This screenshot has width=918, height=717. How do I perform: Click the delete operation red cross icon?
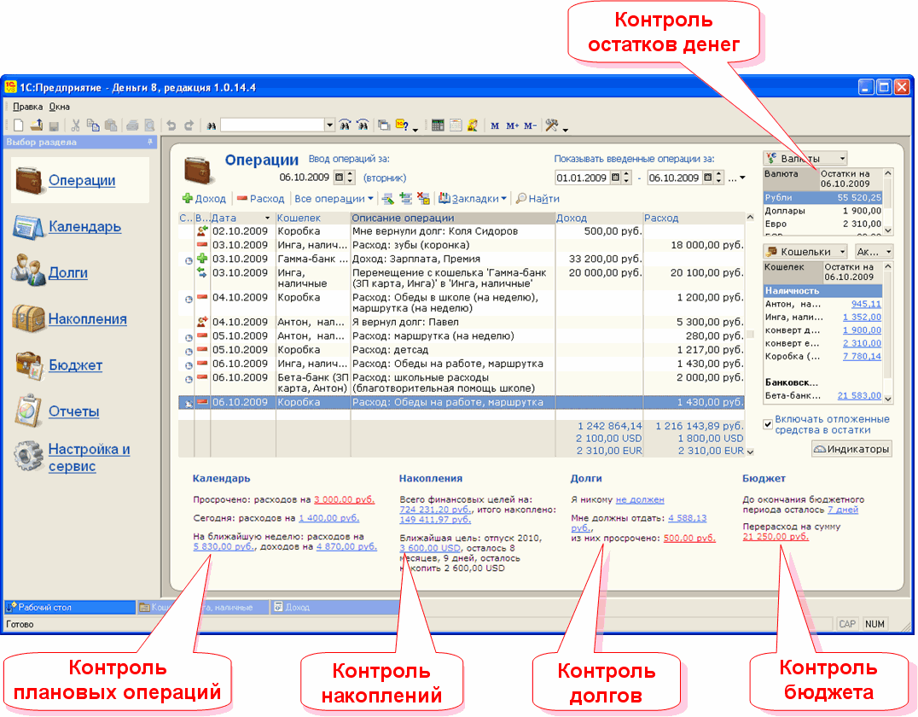point(423,199)
